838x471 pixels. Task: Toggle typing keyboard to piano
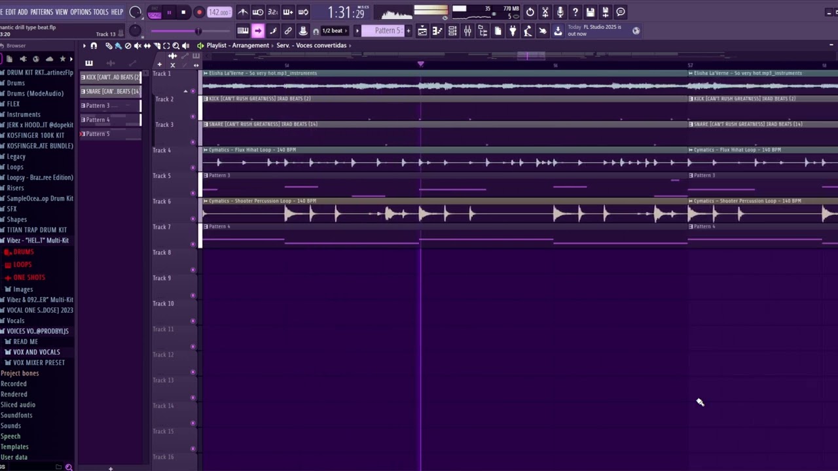coord(243,31)
